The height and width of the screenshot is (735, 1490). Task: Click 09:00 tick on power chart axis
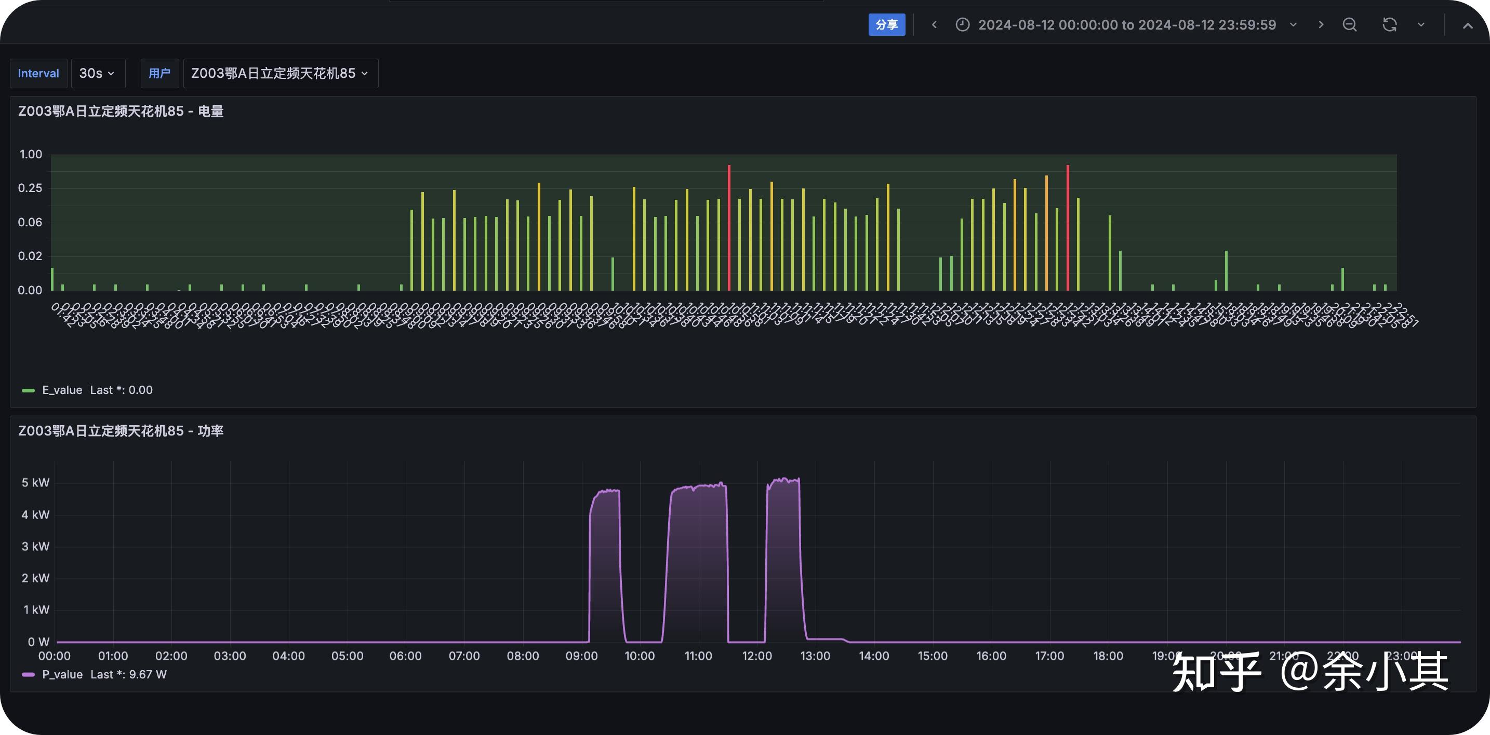point(581,656)
